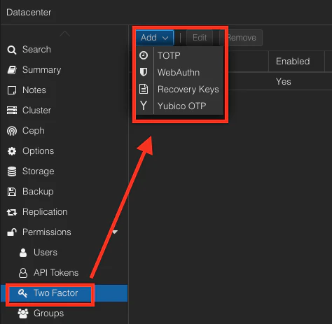Click the Recovery Keys document icon
The image size is (332, 324).
click(x=144, y=89)
